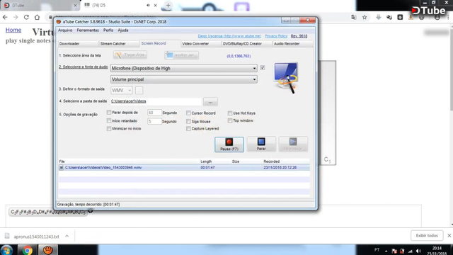This screenshot has width=453, height=255.
Task: Enable Use Hot Keys checkbox
Action: 230,113
